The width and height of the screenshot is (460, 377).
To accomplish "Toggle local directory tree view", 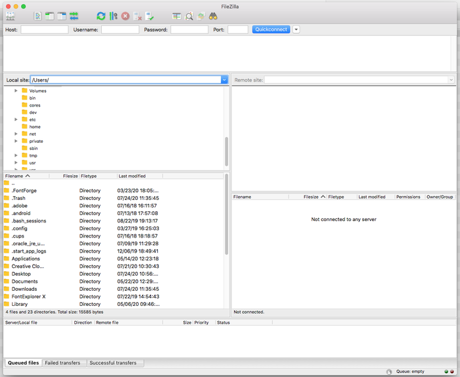I will click(49, 16).
